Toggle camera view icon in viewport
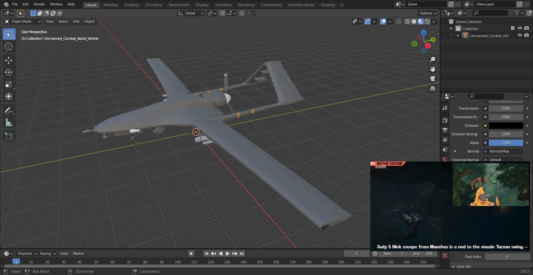This screenshot has height=275, width=533. [x=432, y=78]
